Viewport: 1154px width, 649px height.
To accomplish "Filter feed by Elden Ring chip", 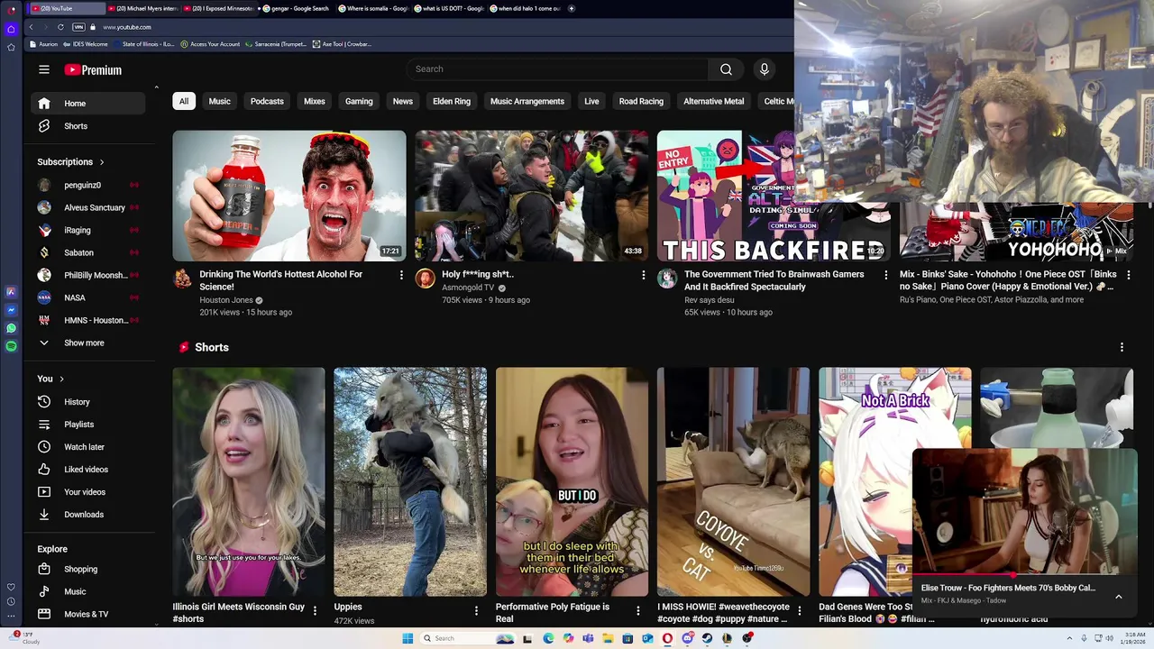I will pyautogui.click(x=452, y=101).
